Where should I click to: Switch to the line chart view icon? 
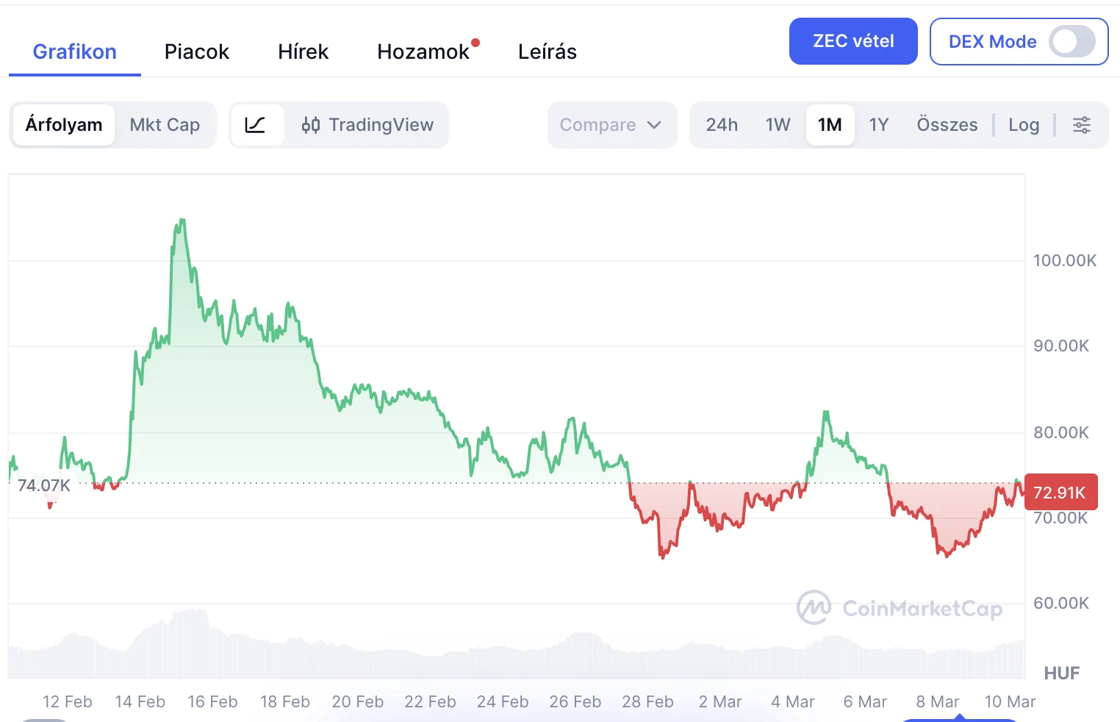point(256,125)
